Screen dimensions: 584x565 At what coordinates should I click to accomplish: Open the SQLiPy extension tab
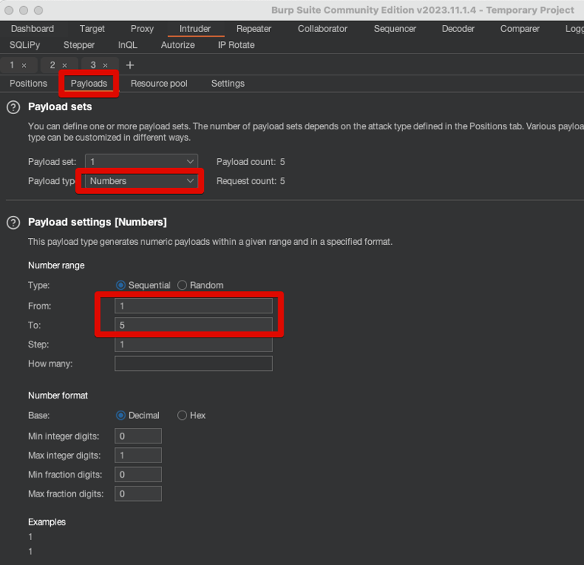click(x=24, y=45)
